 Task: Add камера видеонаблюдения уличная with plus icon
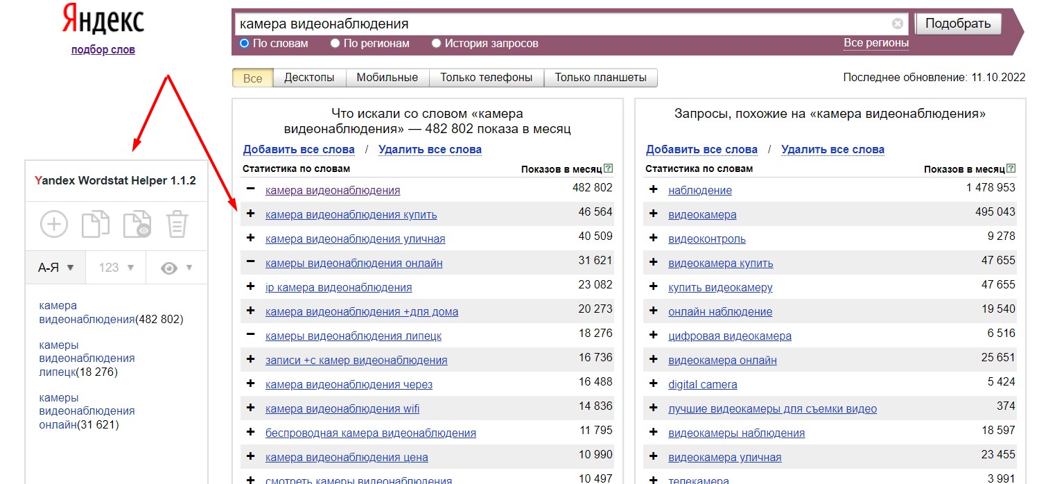pos(251,238)
